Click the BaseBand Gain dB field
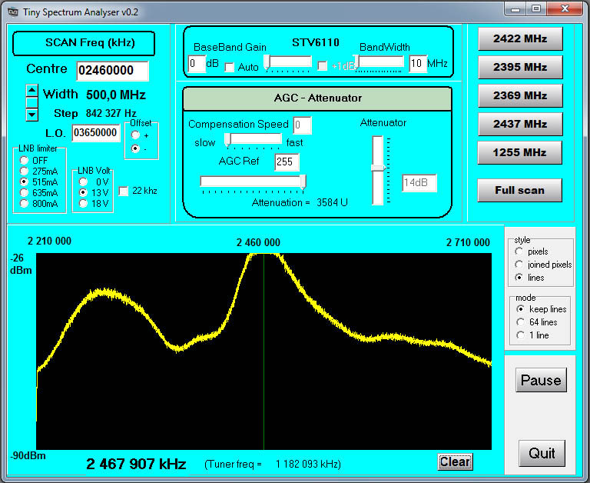590x483 pixels. pos(197,63)
